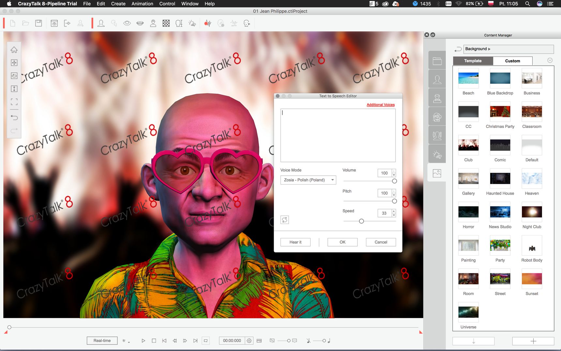Viewport: 561px width, 351px height.
Task: Open the Control menu
Action: pyautogui.click(x=167, y=4)
